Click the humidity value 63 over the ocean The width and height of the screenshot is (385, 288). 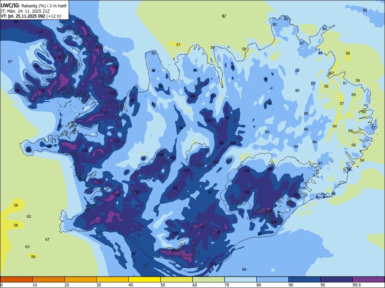27,247
